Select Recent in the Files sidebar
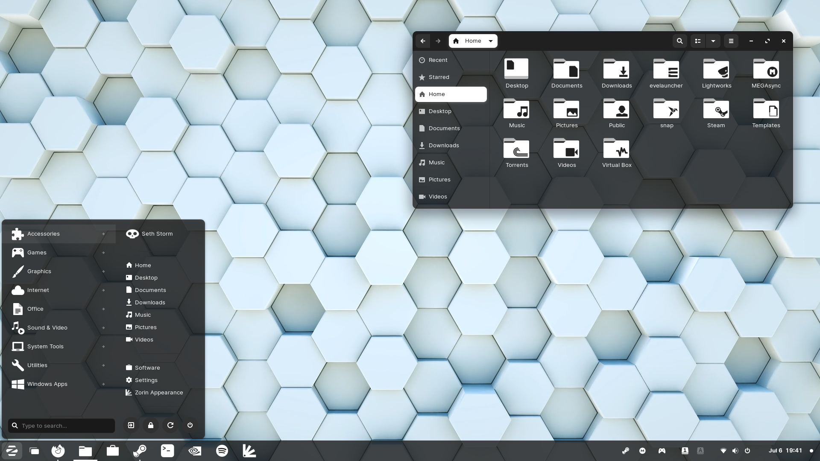The width and height of the screenshot is (820, 461). 451,60
